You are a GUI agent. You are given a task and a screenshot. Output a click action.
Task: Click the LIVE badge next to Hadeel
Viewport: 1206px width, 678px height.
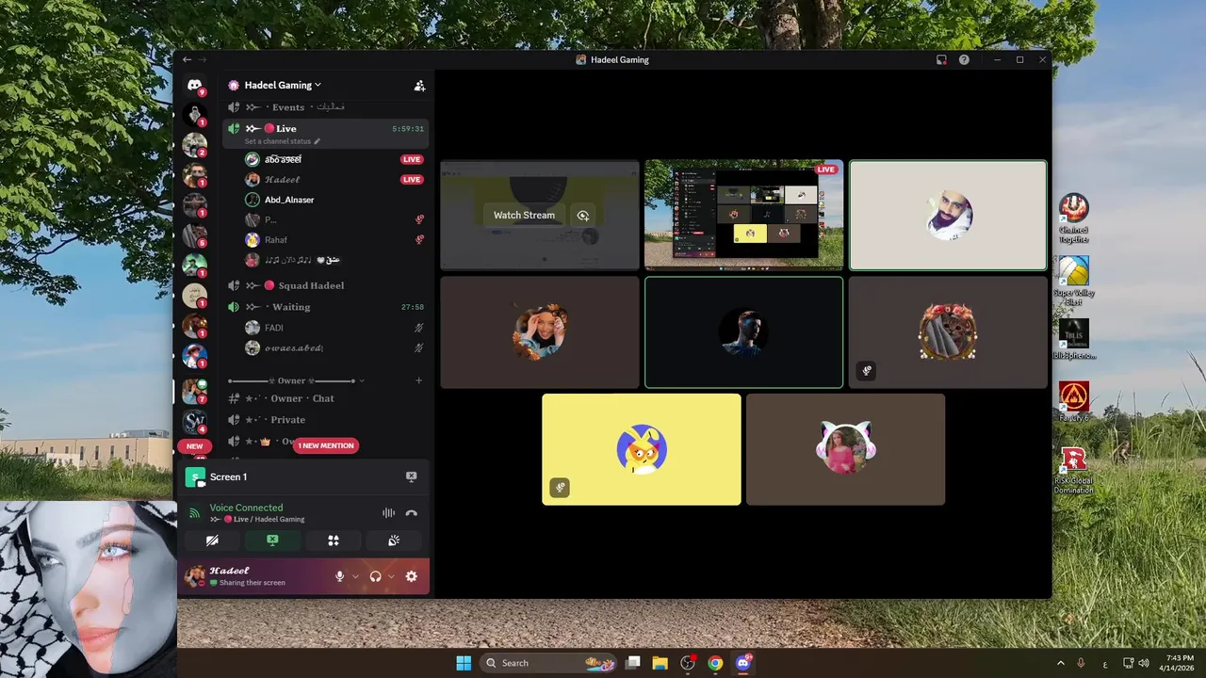(x=412, y=179)
